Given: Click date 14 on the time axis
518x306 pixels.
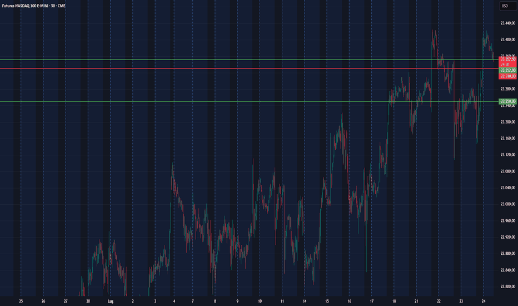Looking at the screenshot, I should click(304, 302).
